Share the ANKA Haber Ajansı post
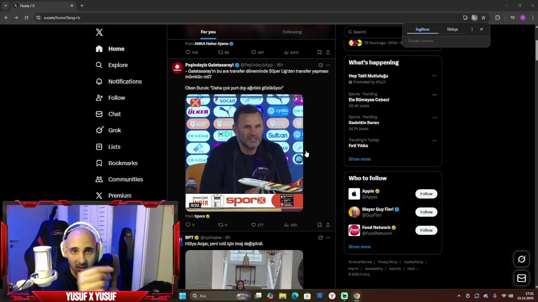 (x=328, y=52)
